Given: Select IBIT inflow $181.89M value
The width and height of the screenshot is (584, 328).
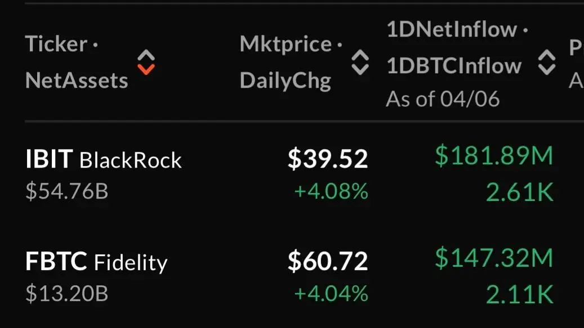Looking at the screenshot, I should pos(494,155).
